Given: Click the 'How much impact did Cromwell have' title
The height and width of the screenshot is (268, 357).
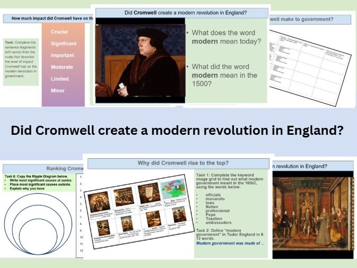Looking at the screenshot, I should (53, 19).
